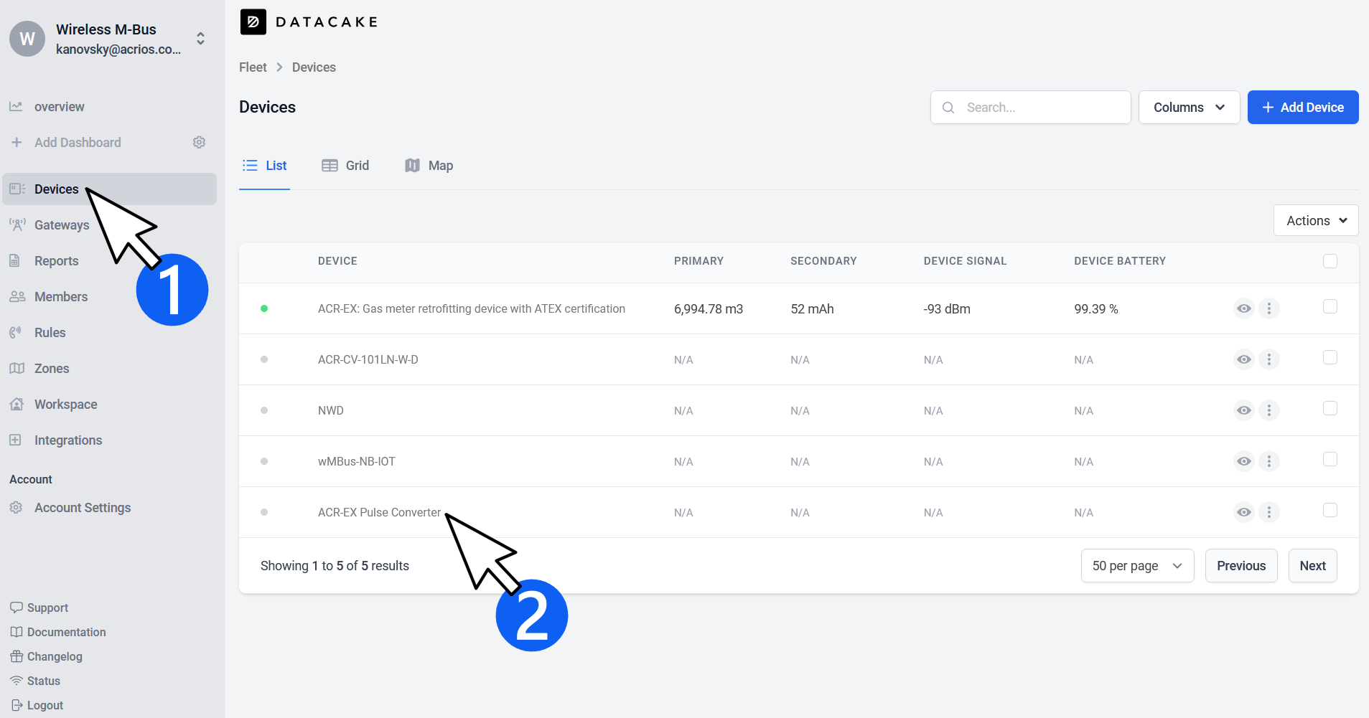Check the ACR-EX gas meter row checkbox
The width and height of the screenshot is (1369, 718).
1330,306
